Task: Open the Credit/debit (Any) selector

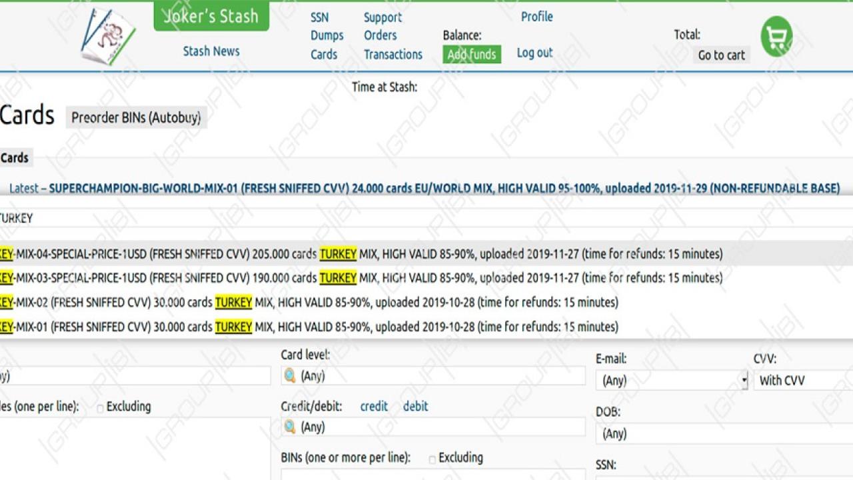Action: coord(433,427)
